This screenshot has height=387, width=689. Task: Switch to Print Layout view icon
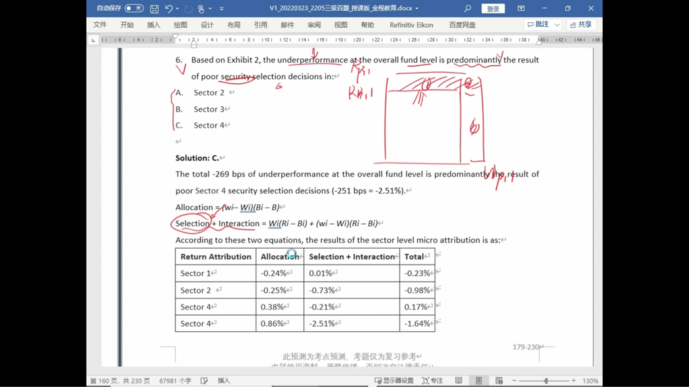tap(479, 380)
